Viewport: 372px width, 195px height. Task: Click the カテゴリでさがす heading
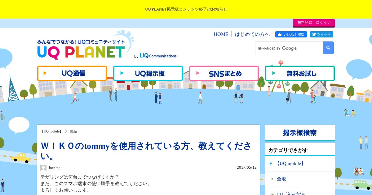[288, 150]
